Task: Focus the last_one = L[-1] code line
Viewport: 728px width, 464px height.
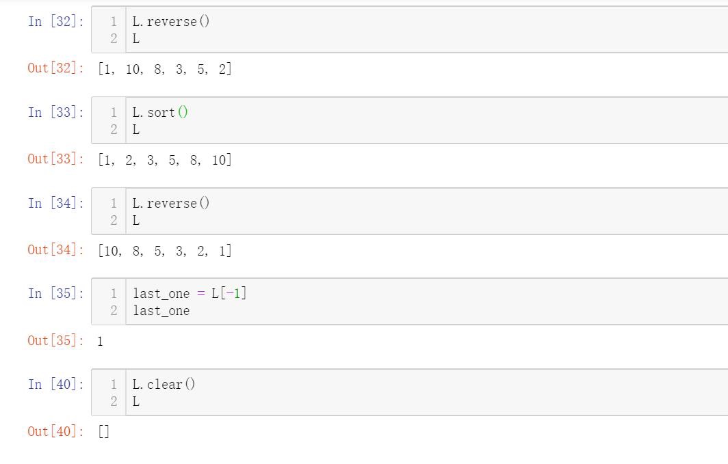Action: point(190,294)
